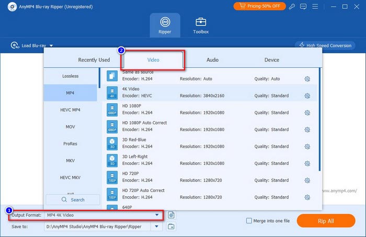This screenshot has width=366, height=237.
Task: Open settings gear for 3D Red-Blue
Action: [x=307, y=147]
